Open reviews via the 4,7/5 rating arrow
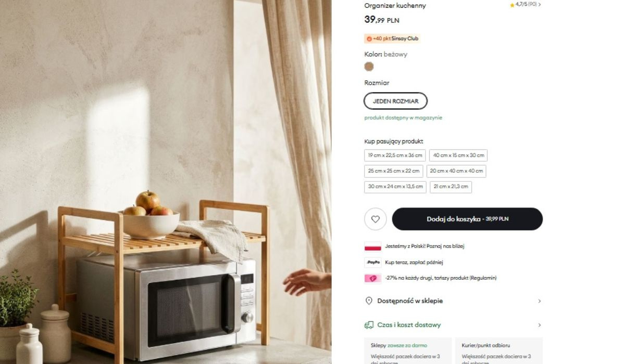Viewport: 625px width, 364px height. point(539,4)
